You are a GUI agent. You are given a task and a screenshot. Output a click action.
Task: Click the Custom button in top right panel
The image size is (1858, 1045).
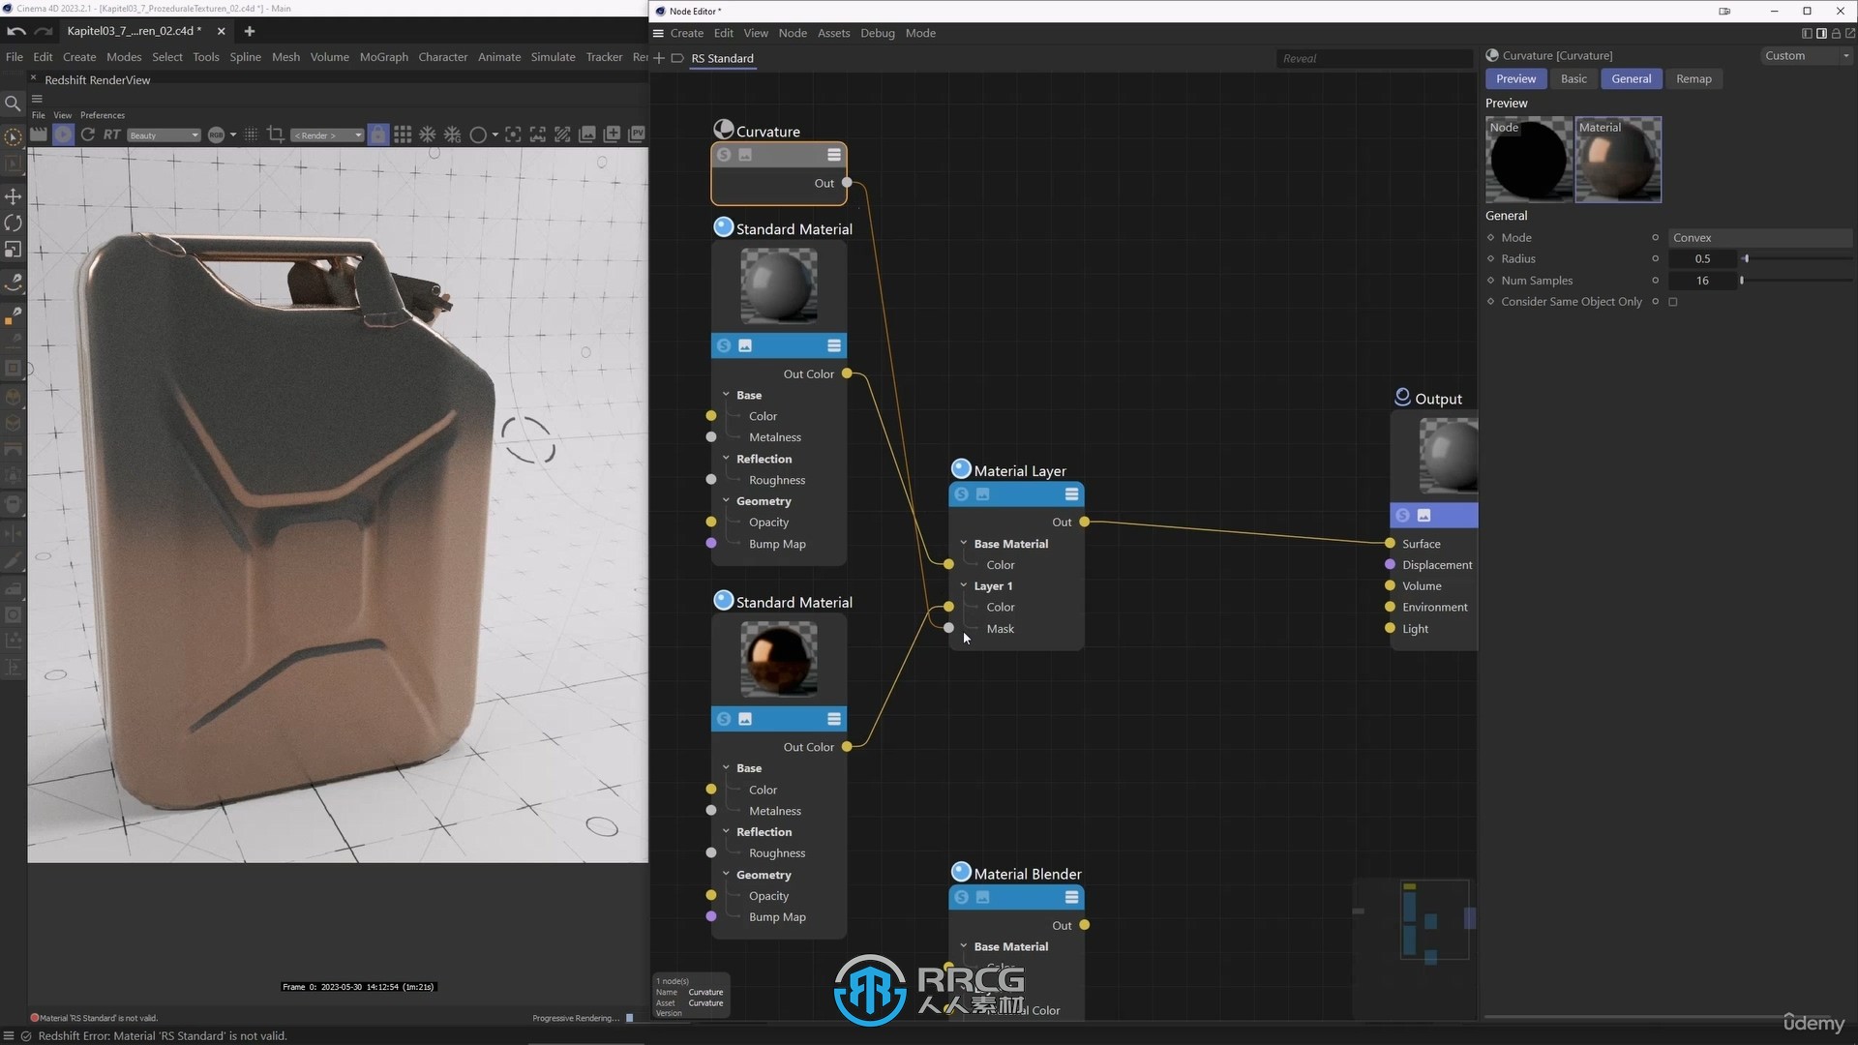coord(1786,55)
